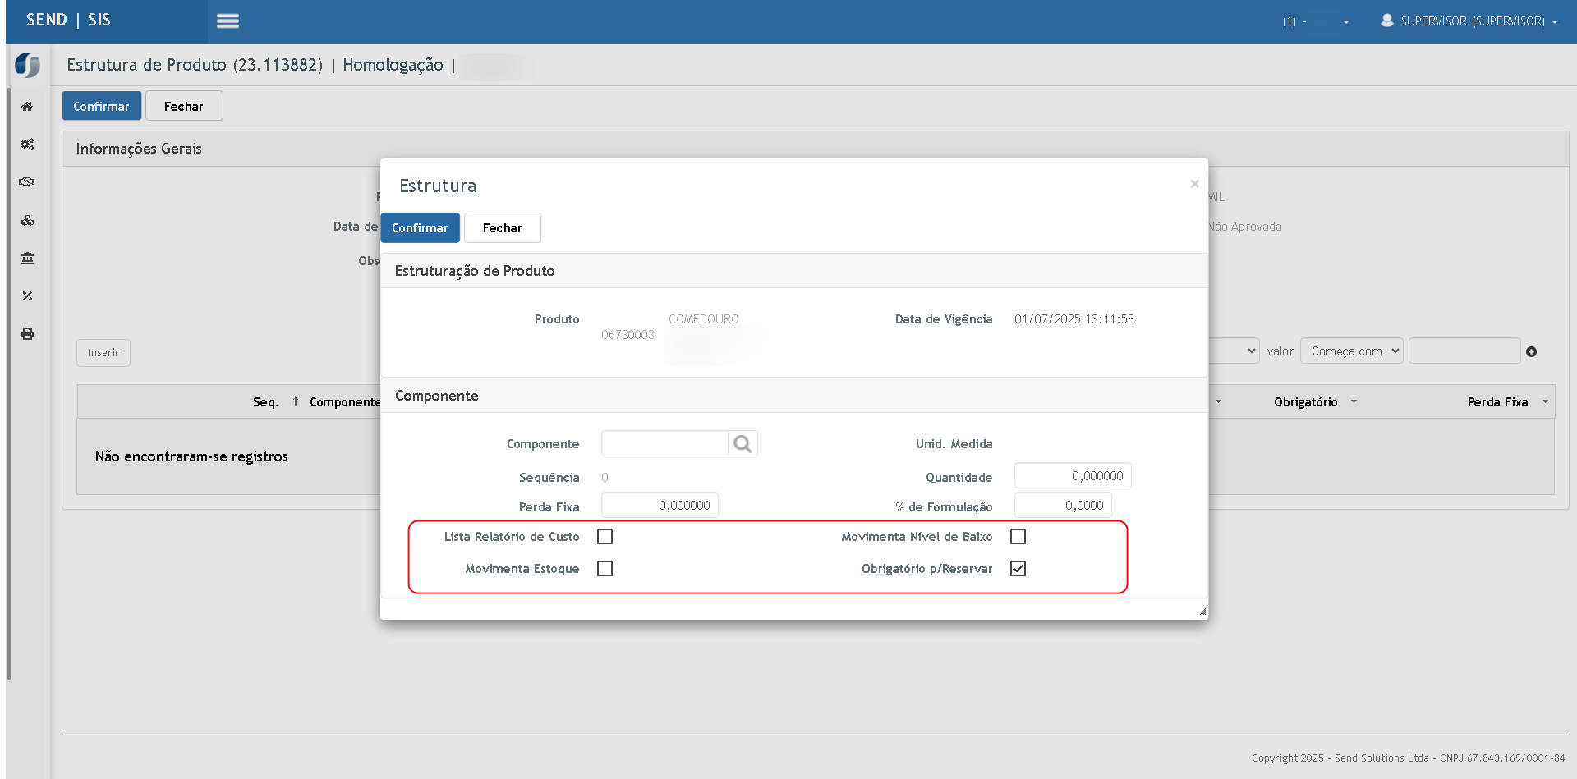Uncheck Obrigatório p/Reservar checkbox
The image size is (1577, 779).
(1018, 569)
